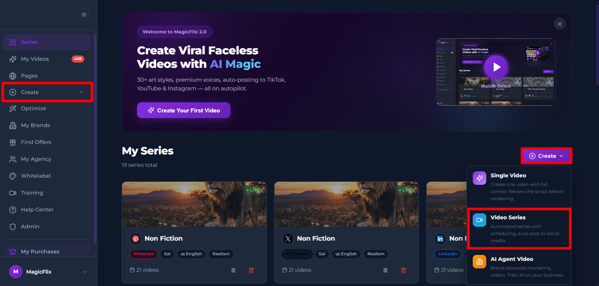The width and height of the screenshot is (599, 286).
Task: Click the X logo on the series card
Action: 288,238
